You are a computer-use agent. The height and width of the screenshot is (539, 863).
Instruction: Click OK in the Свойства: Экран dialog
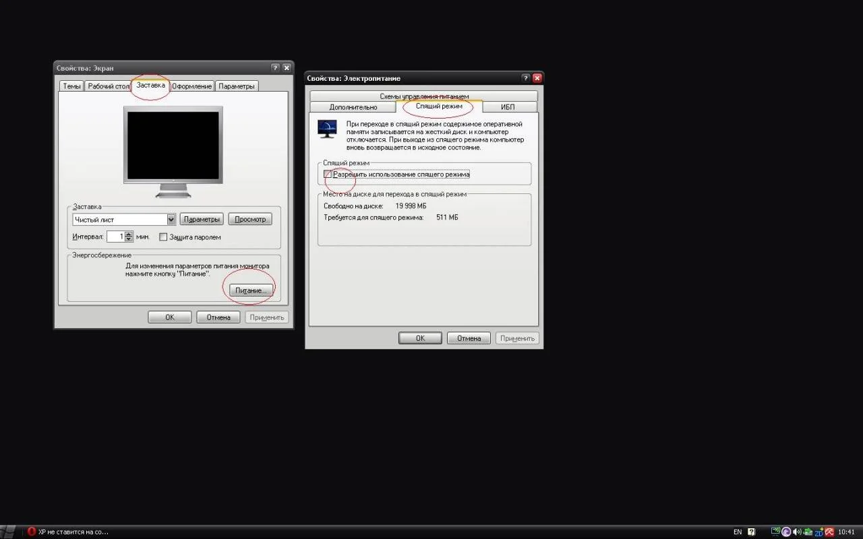170,317
